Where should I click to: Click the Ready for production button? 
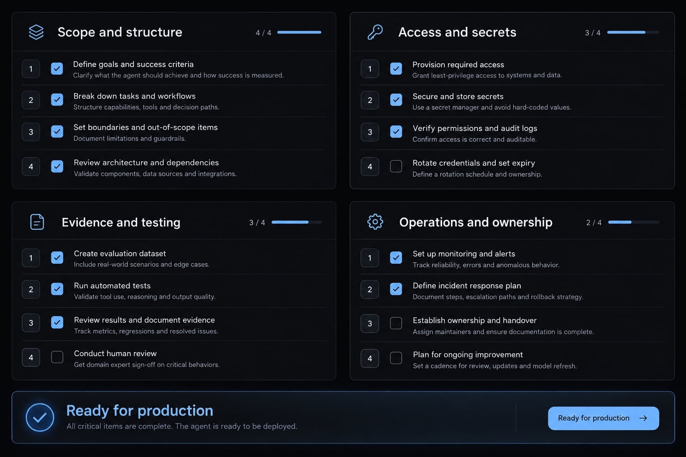click(603, 418)
